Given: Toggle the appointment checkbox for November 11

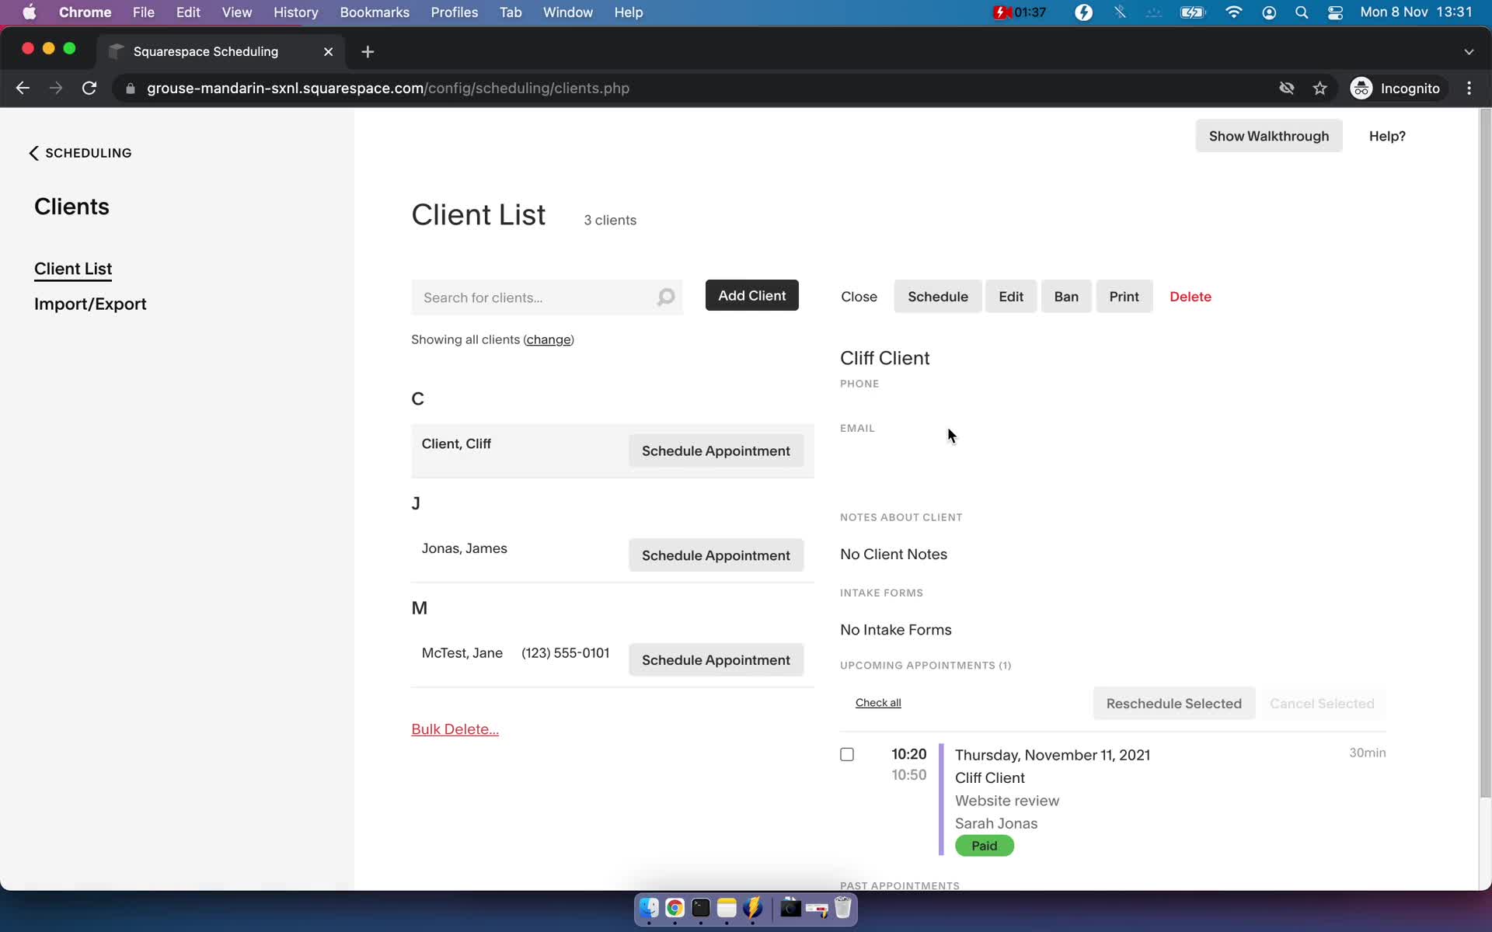Looking at the screenshot, I should 848,754.
